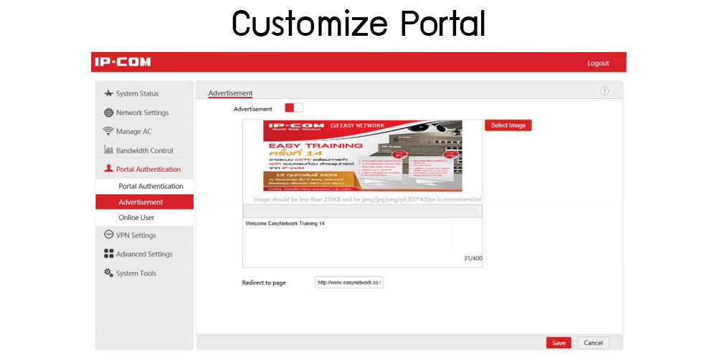Click the Logout link
717x358 pixels.
[x=598, y=64]
